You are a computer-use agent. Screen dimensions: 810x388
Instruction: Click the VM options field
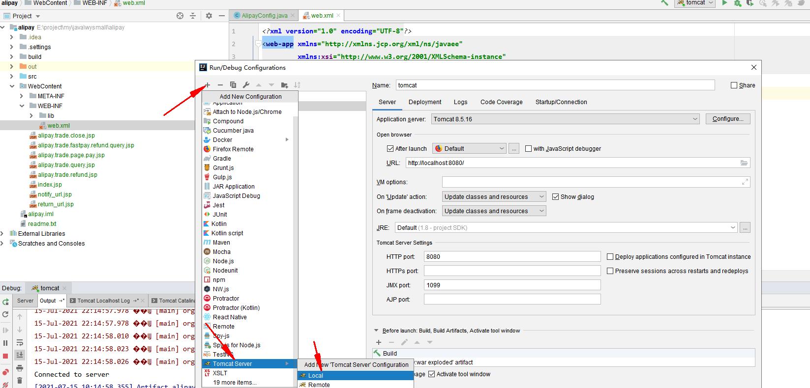(596, 182)
